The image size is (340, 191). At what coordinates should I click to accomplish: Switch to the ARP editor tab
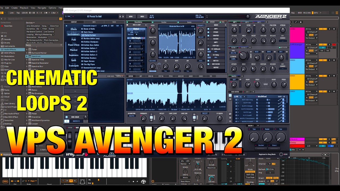coord(141,76)
